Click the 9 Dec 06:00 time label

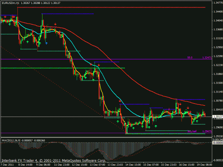pos(43,165)
